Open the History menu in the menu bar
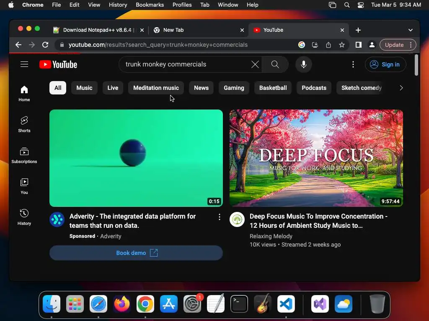Viewport: 429px width, 321px height. pos(118,5)
